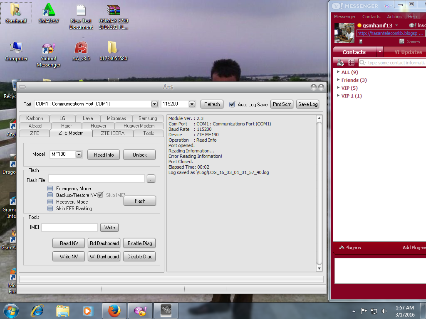Screen dimensions: 426x319
Task: Enable the Backup/Restore NV checkbox
Action: (x=50, y=195)
